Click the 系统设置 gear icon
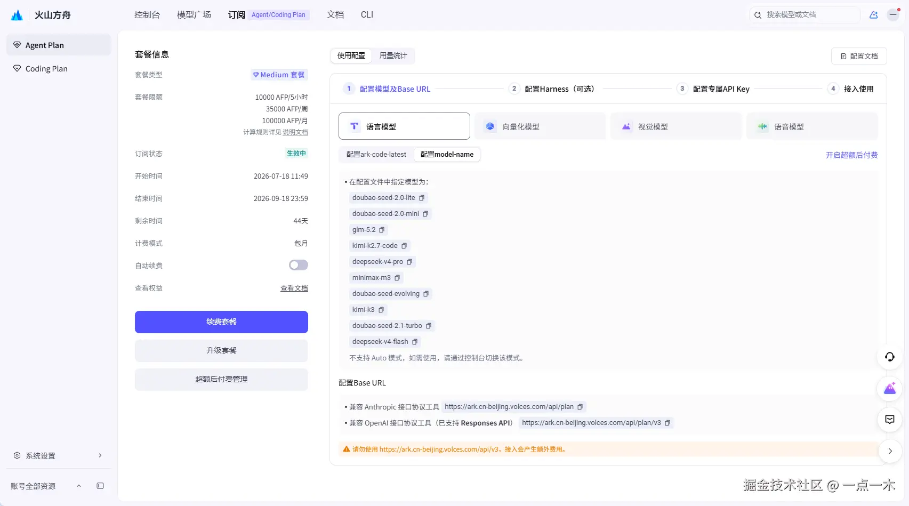This screenshot has width=909, height=506. point(17,455)
